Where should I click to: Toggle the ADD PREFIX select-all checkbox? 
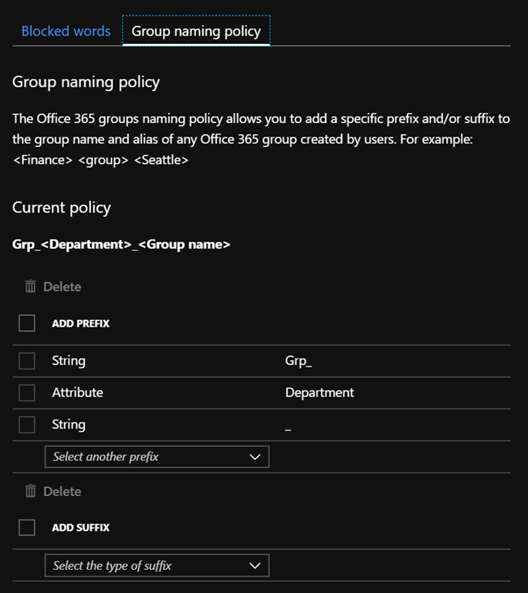pos(27,324)
